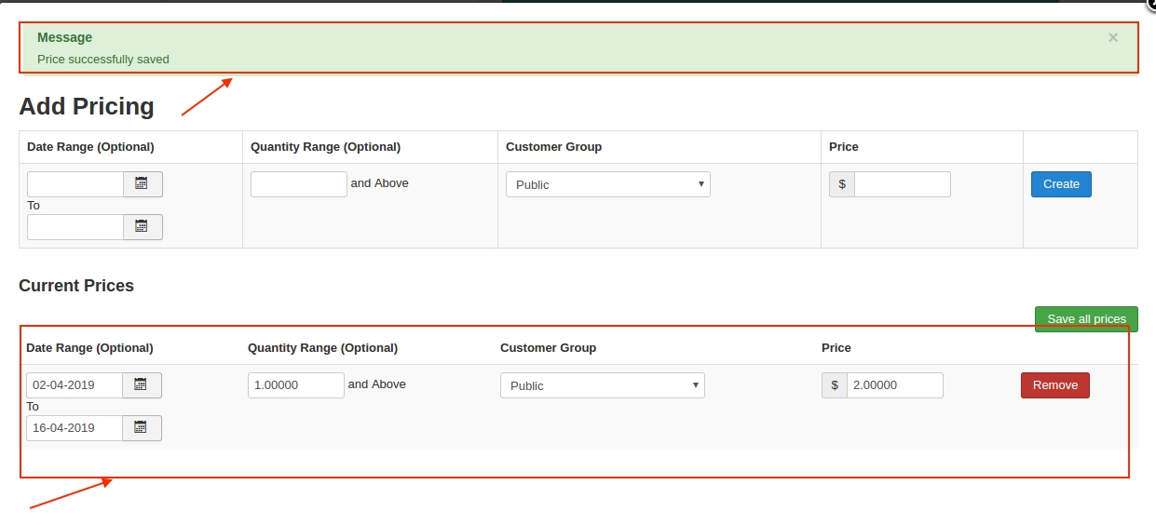The image size is (1156, 525).
Task: Click 'and Above' label beside 1.00000
Action: (377, 384)
